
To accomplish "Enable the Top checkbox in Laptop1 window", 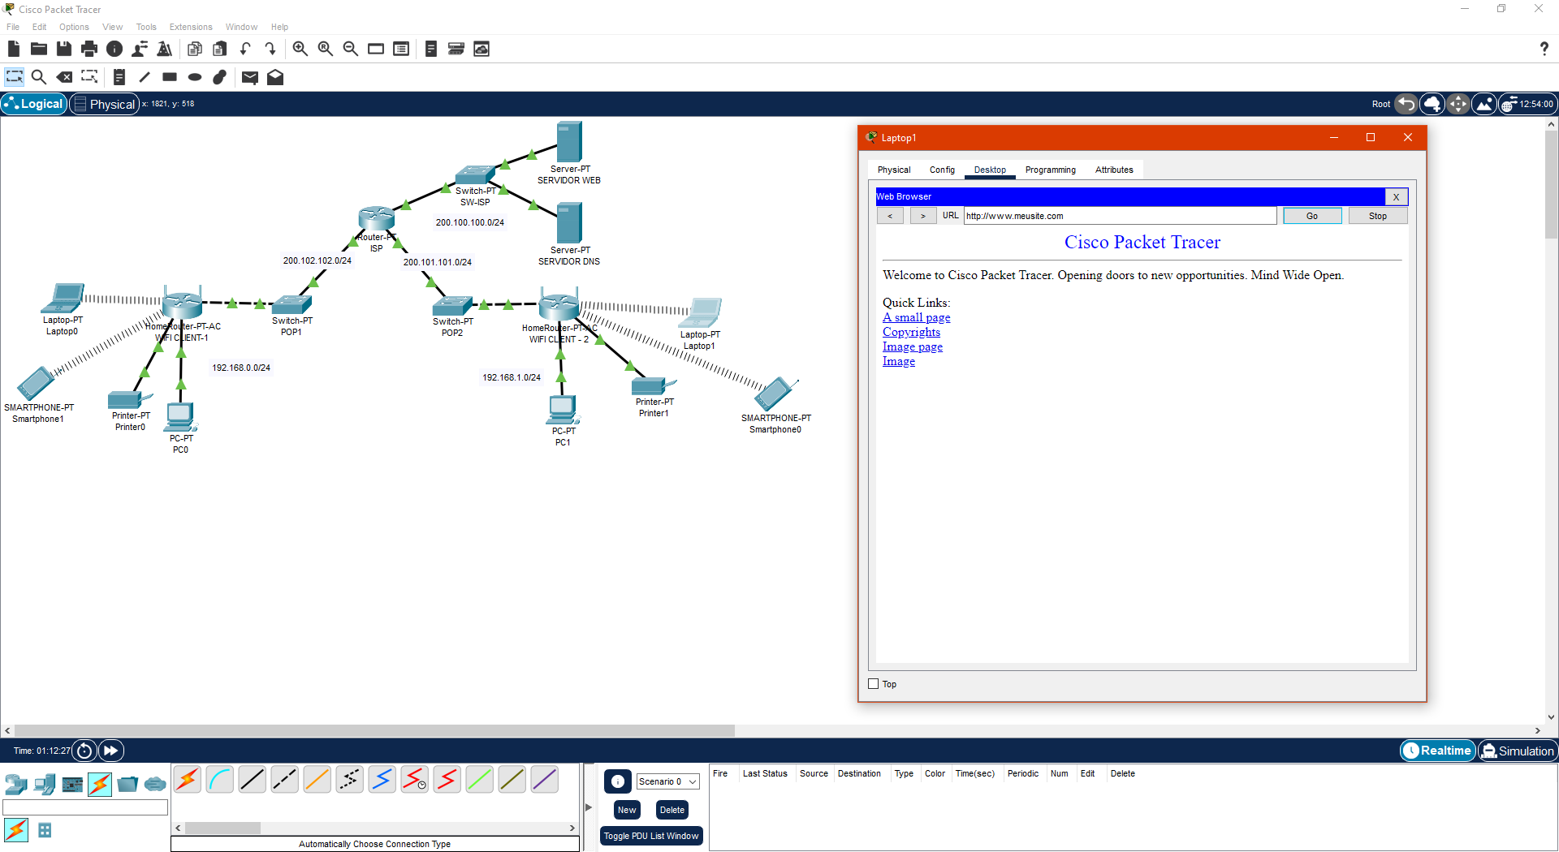I will pos(874,684).
